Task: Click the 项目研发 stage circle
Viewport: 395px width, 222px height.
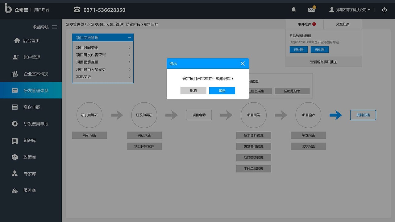Action: (x=254, y=115)
